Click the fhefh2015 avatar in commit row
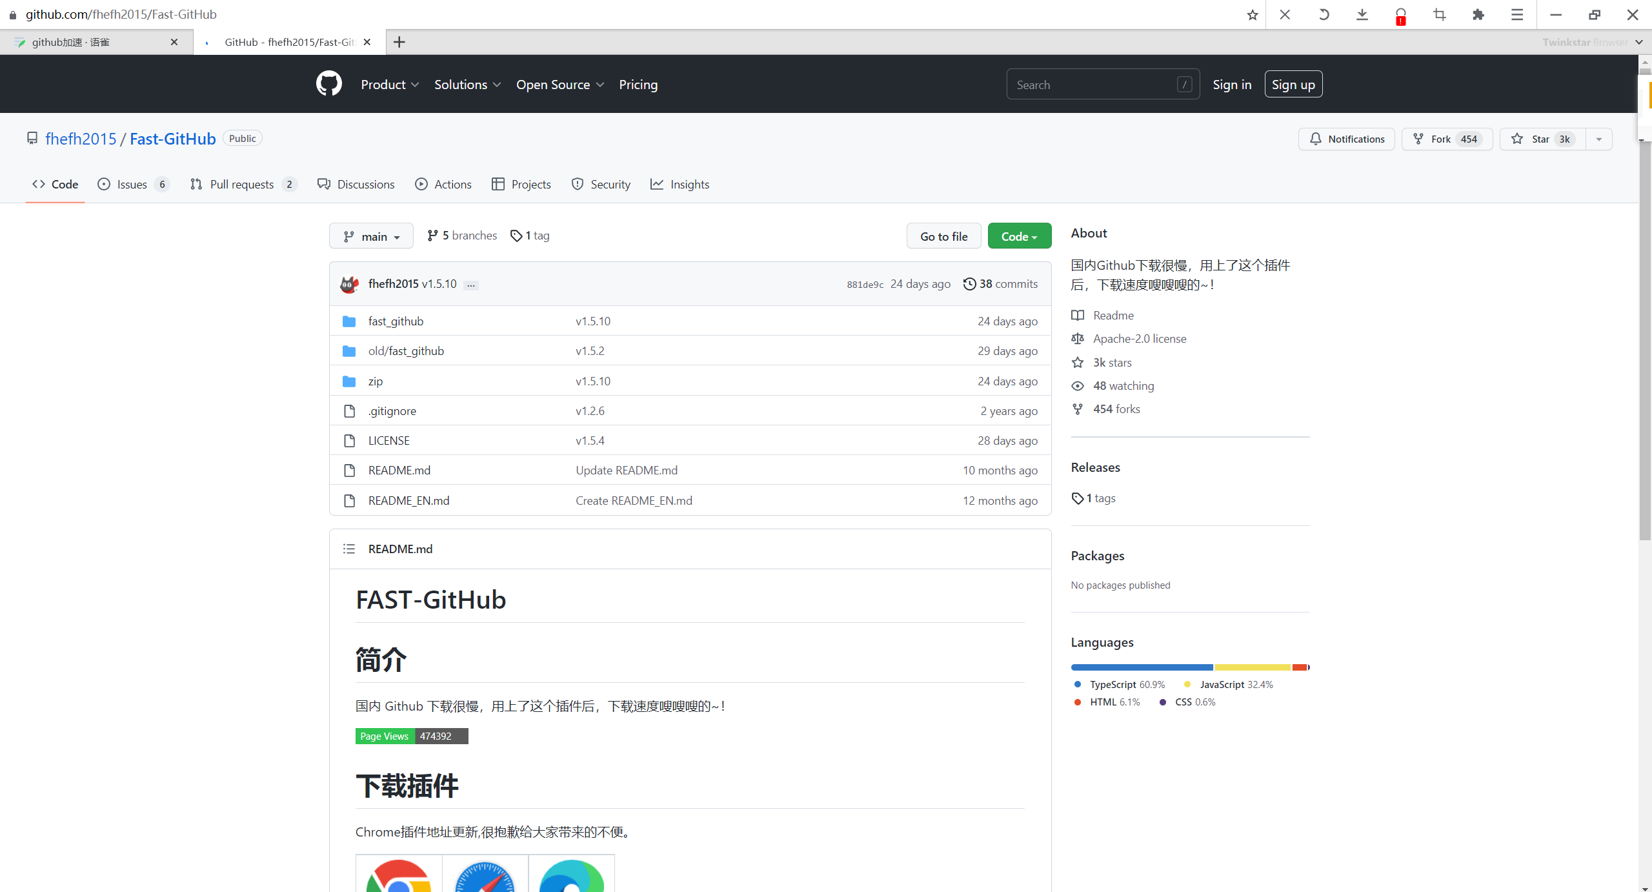The height and width of the screenshot is (892, 1652). pyautogui.click(x=349, y=284)
